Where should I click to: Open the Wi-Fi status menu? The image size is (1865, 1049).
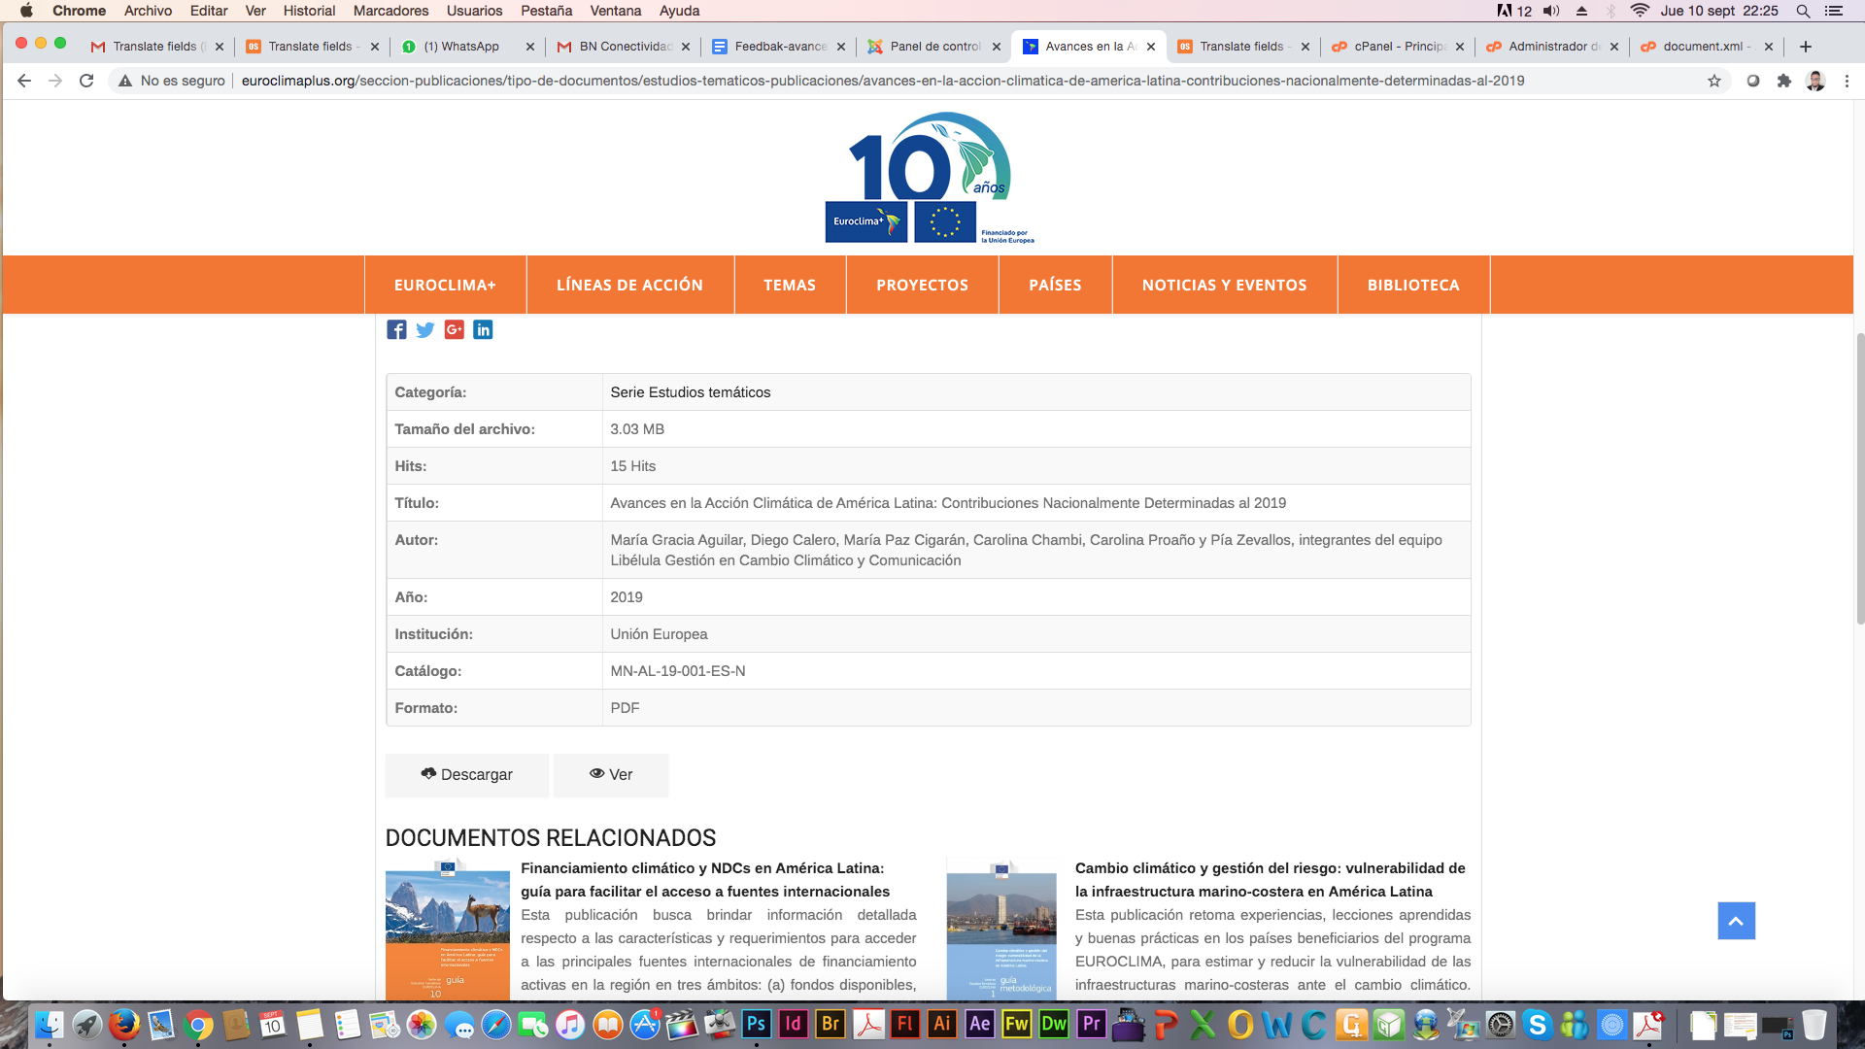point(1641,11)
